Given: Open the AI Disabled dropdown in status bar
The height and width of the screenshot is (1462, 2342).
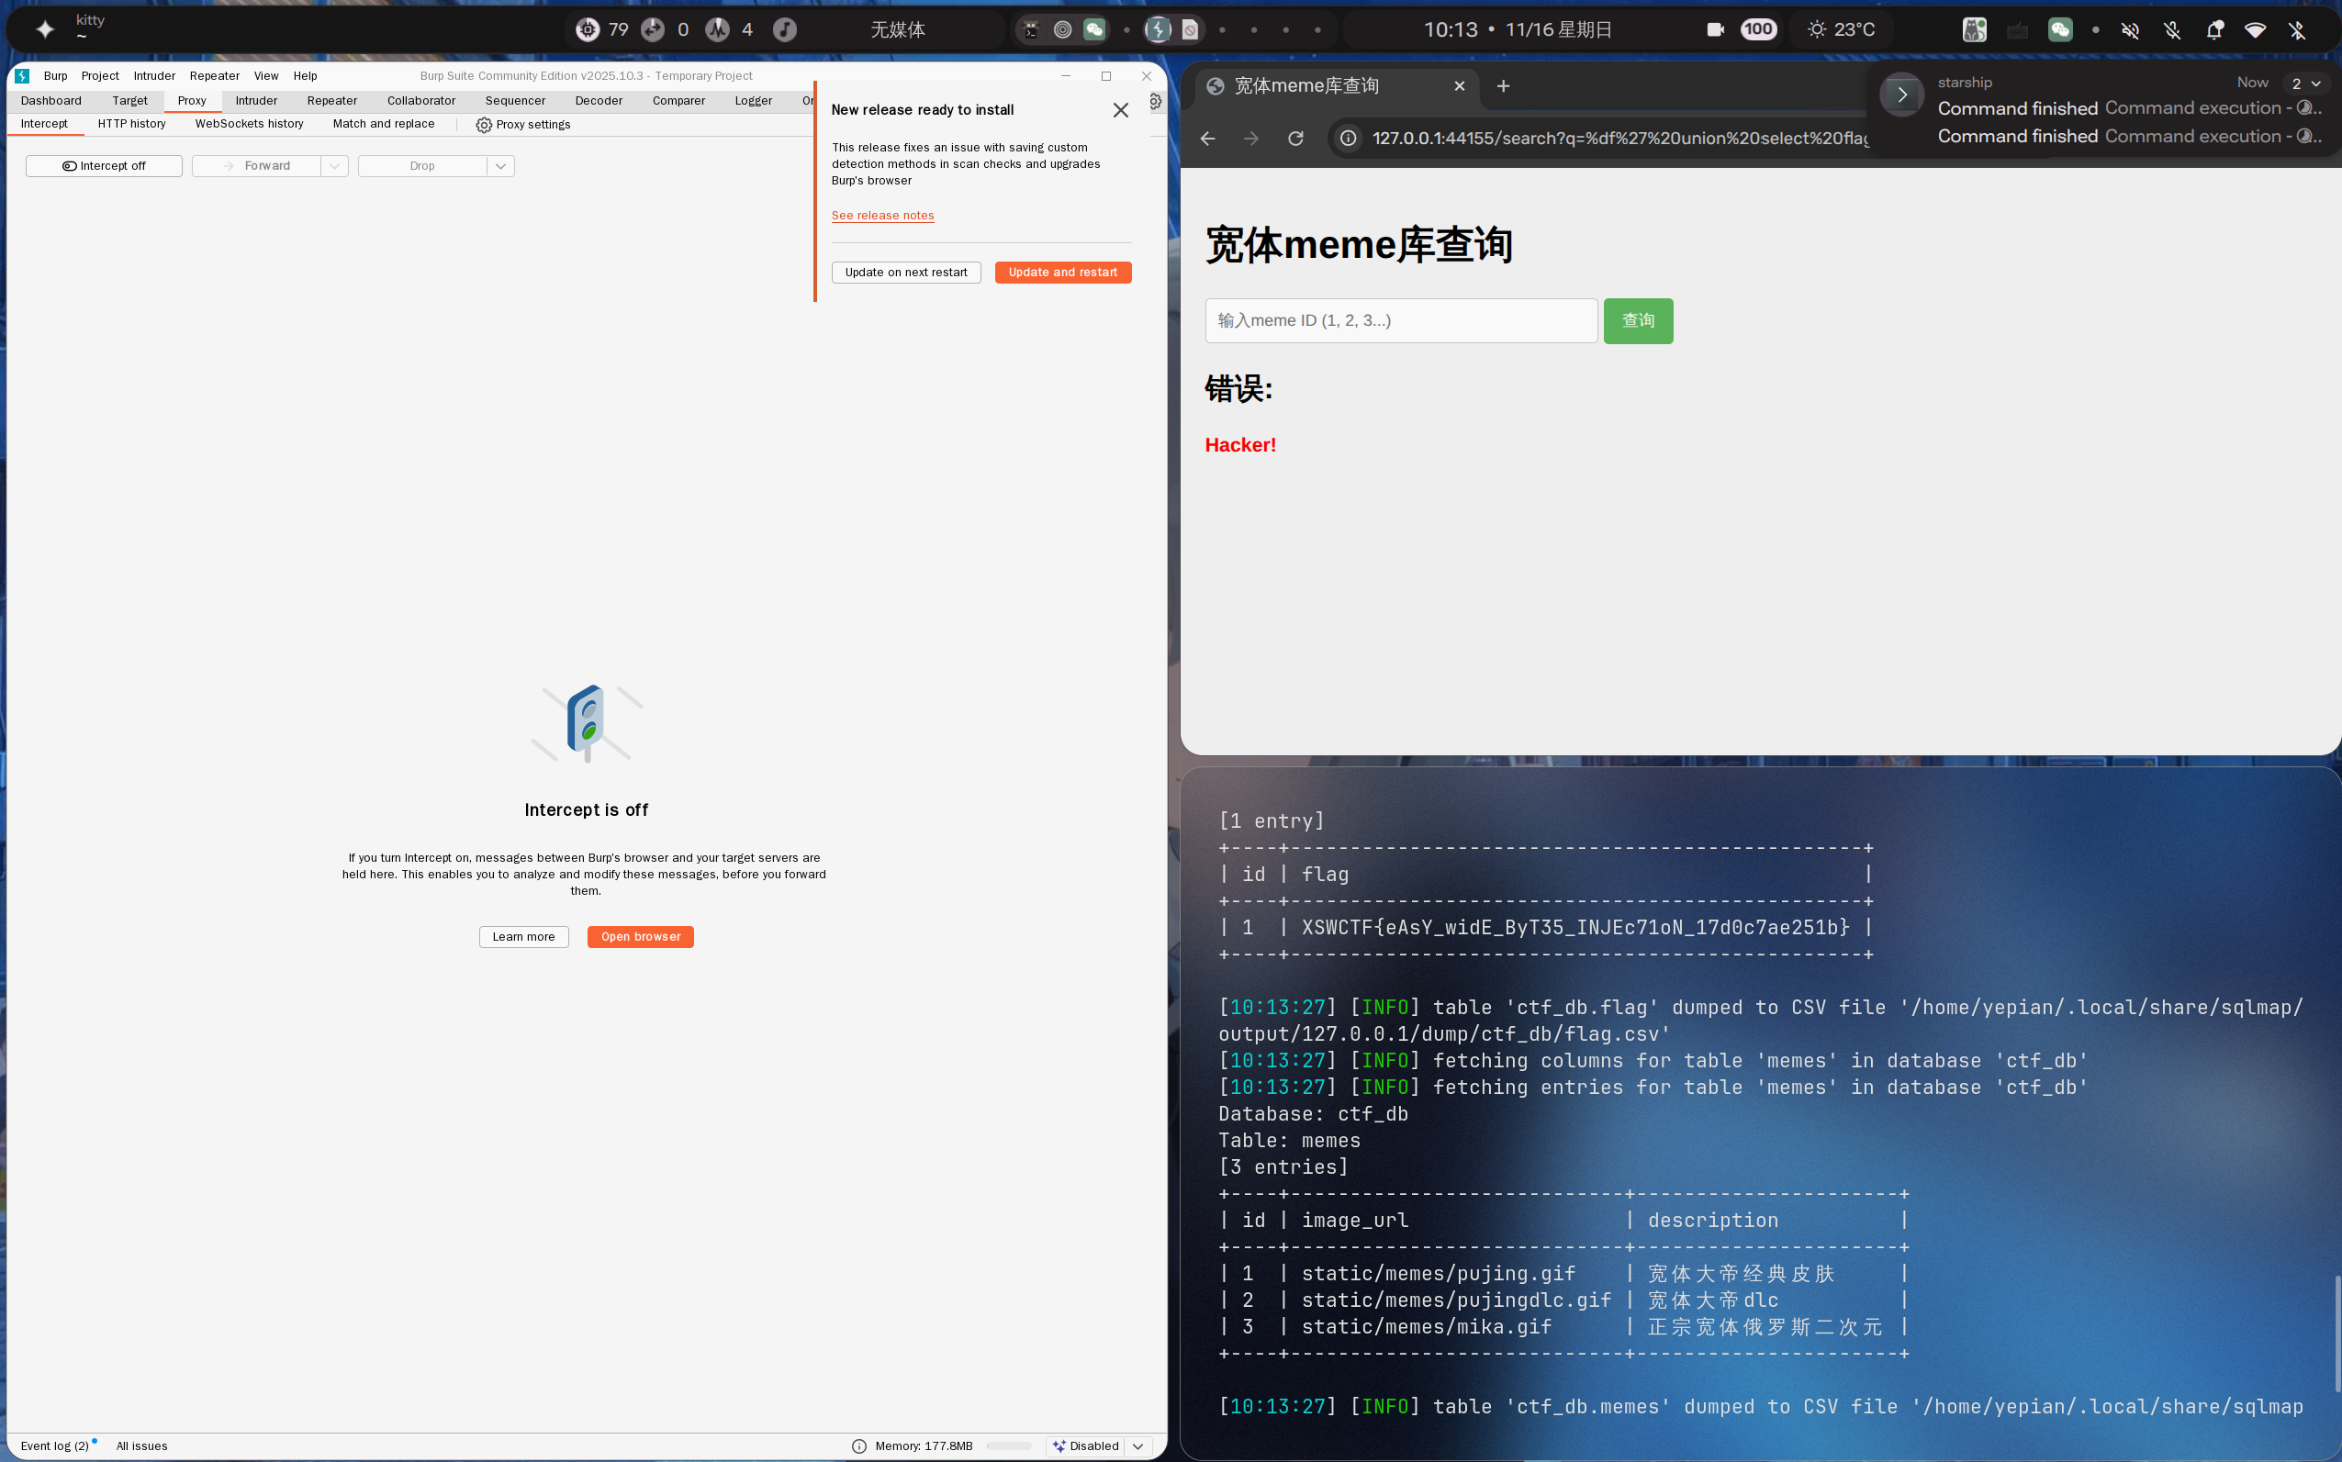Looking at the screenshot, I should (x=1139, y=1445).
